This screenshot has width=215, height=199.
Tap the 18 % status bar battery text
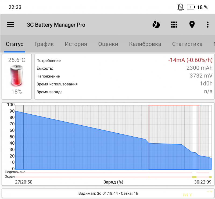202,7
